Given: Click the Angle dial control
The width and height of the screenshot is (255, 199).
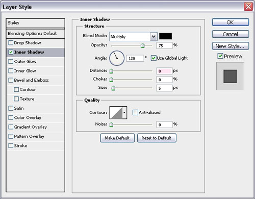Looking at the screenshot, I should click(x=117, y=58).
